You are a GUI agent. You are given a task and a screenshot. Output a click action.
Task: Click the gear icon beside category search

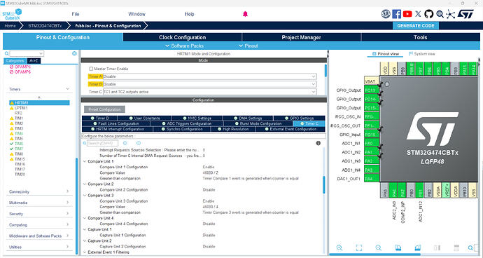click(x=74, y=53)
